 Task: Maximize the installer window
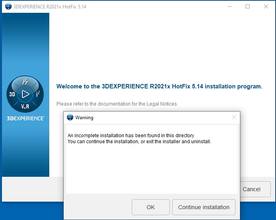pyautogui.click(x=248, y=7)
